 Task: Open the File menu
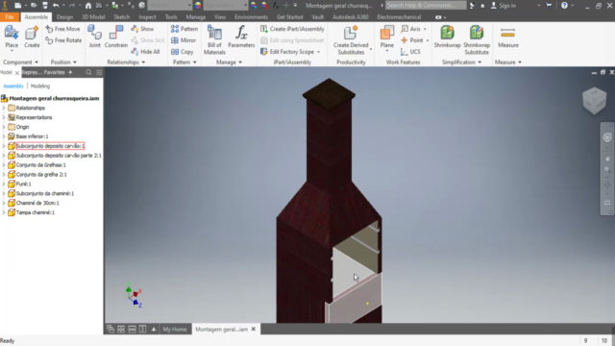[x=10, y=17]
